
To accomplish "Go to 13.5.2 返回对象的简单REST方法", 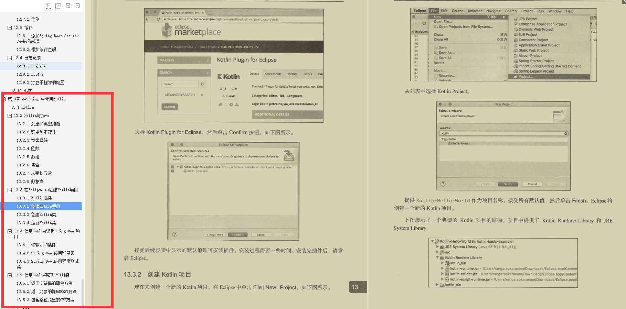I will pos(46,291).
